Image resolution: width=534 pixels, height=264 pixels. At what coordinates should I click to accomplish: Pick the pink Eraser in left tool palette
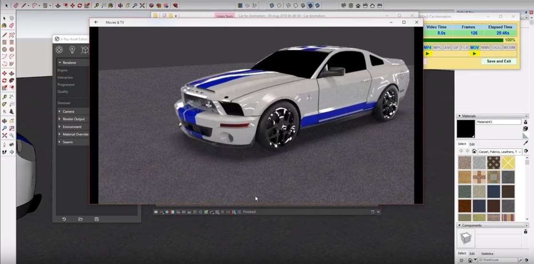point(12,25)
